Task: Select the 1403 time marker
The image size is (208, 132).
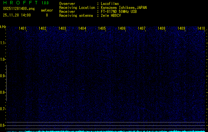Action: (62, 28)
